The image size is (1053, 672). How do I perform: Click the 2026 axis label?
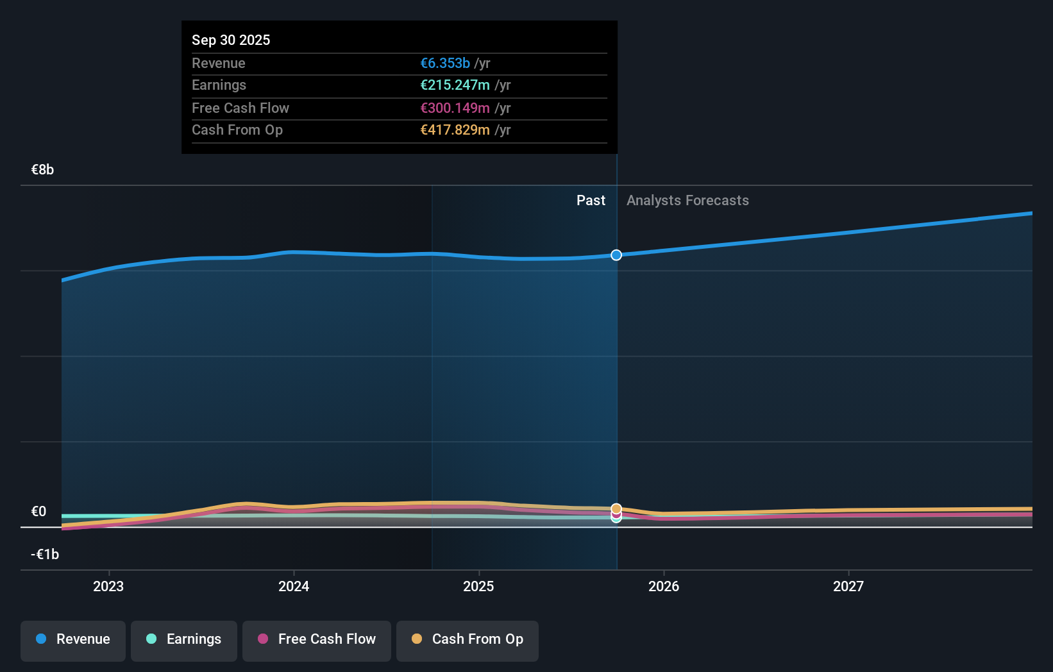coord(664,586)
